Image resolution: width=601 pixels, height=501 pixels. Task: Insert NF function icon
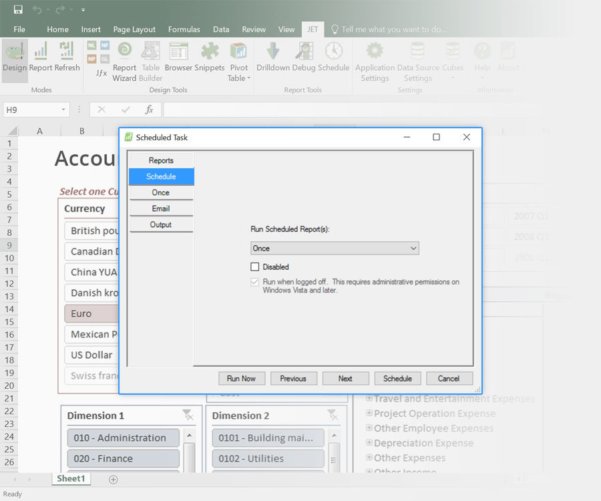(105, 45)
